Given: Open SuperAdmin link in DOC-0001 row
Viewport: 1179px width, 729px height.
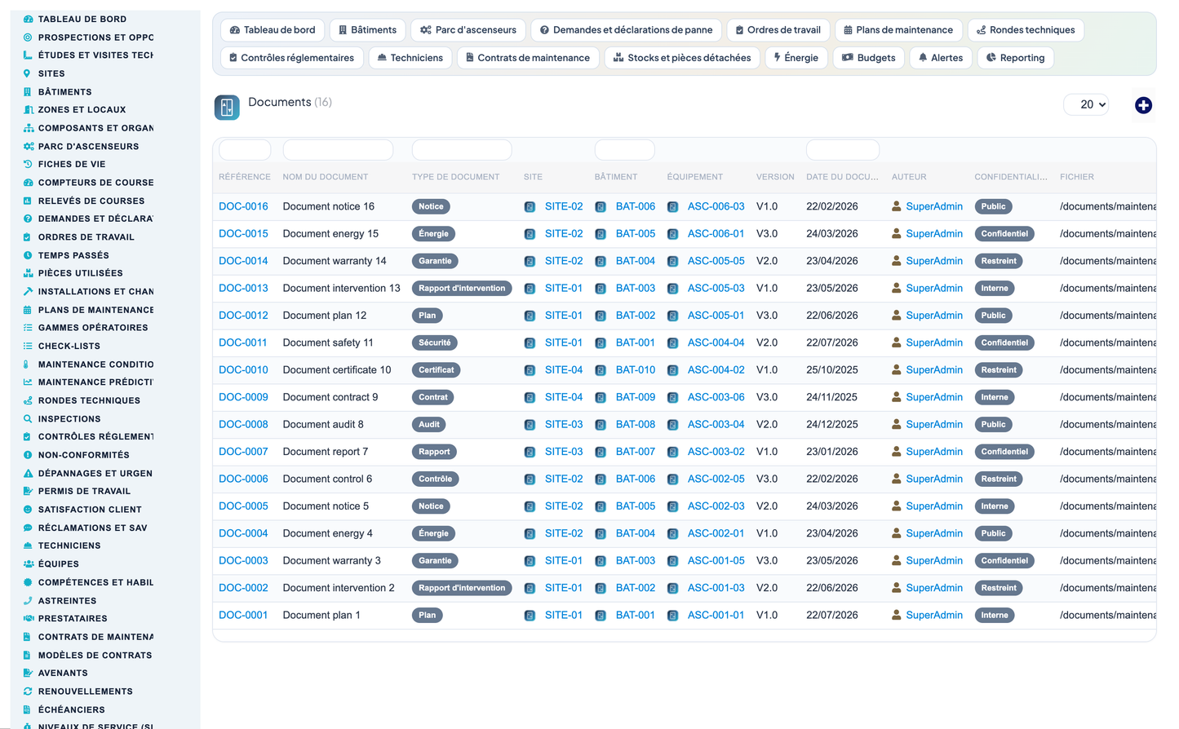Looking at the screenshot, I should point(934,616).
